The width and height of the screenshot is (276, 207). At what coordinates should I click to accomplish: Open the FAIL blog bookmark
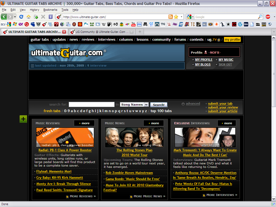[258, 24]
